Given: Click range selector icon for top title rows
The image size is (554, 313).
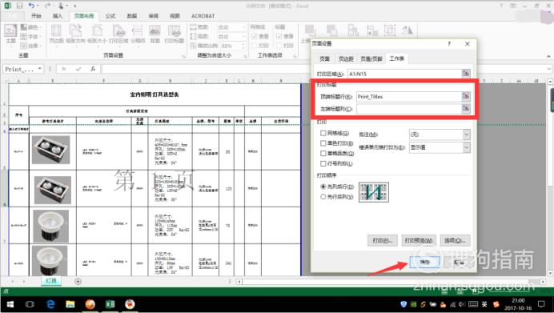Looking at the screenshot, I should (466, 96).
